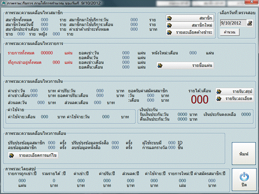Select the red ที่ถูกเช่าอยู่ทั้งหมด label

click(25, 63)
